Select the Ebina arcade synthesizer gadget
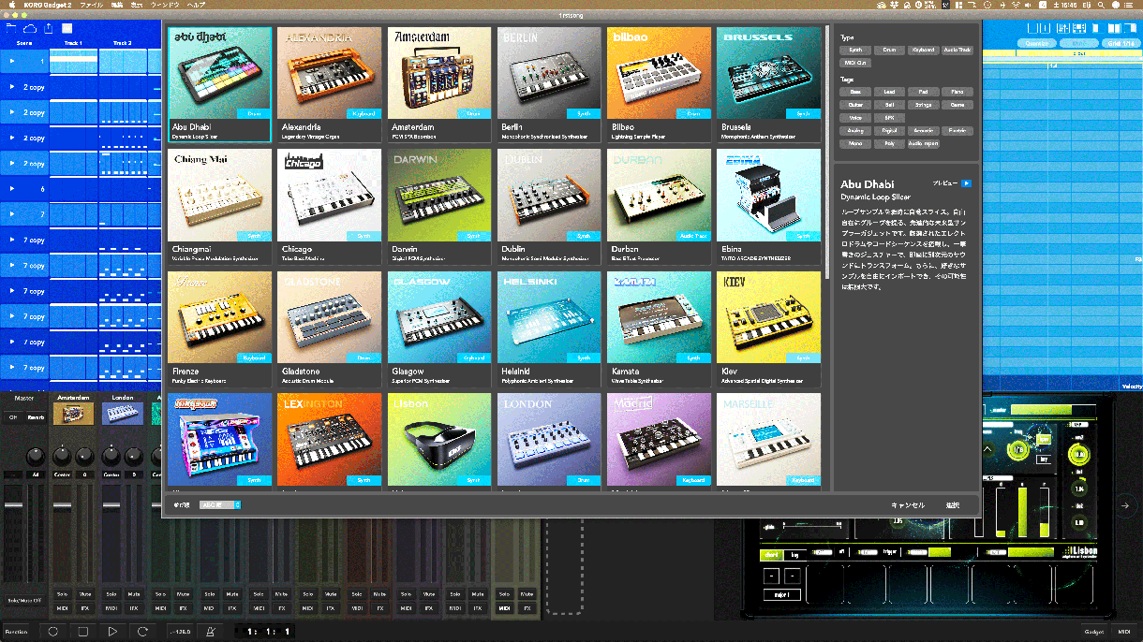Screen dimensions: 1143x642 (x=768, y=207)
